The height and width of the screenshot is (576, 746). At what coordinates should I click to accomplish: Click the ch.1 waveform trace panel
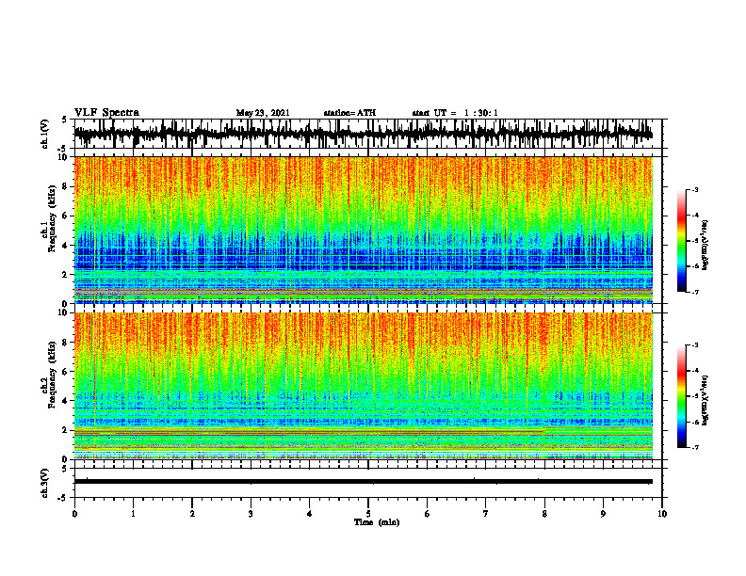pos(367,134)
